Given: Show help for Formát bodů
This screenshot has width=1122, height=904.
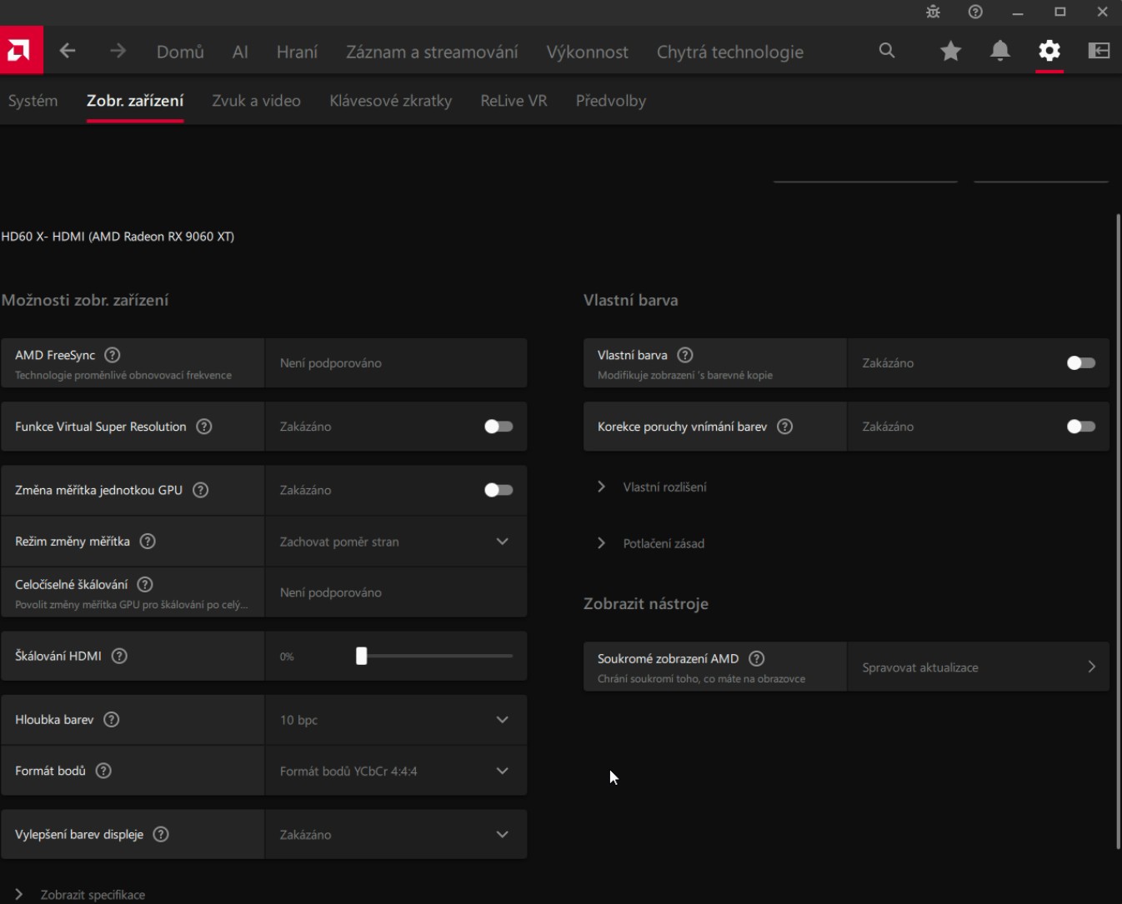Looking at the screenshot, I should pos(103,771).
